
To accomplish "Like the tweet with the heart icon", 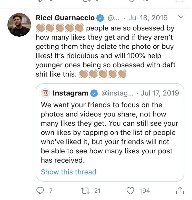I will (x=130, y=191).
